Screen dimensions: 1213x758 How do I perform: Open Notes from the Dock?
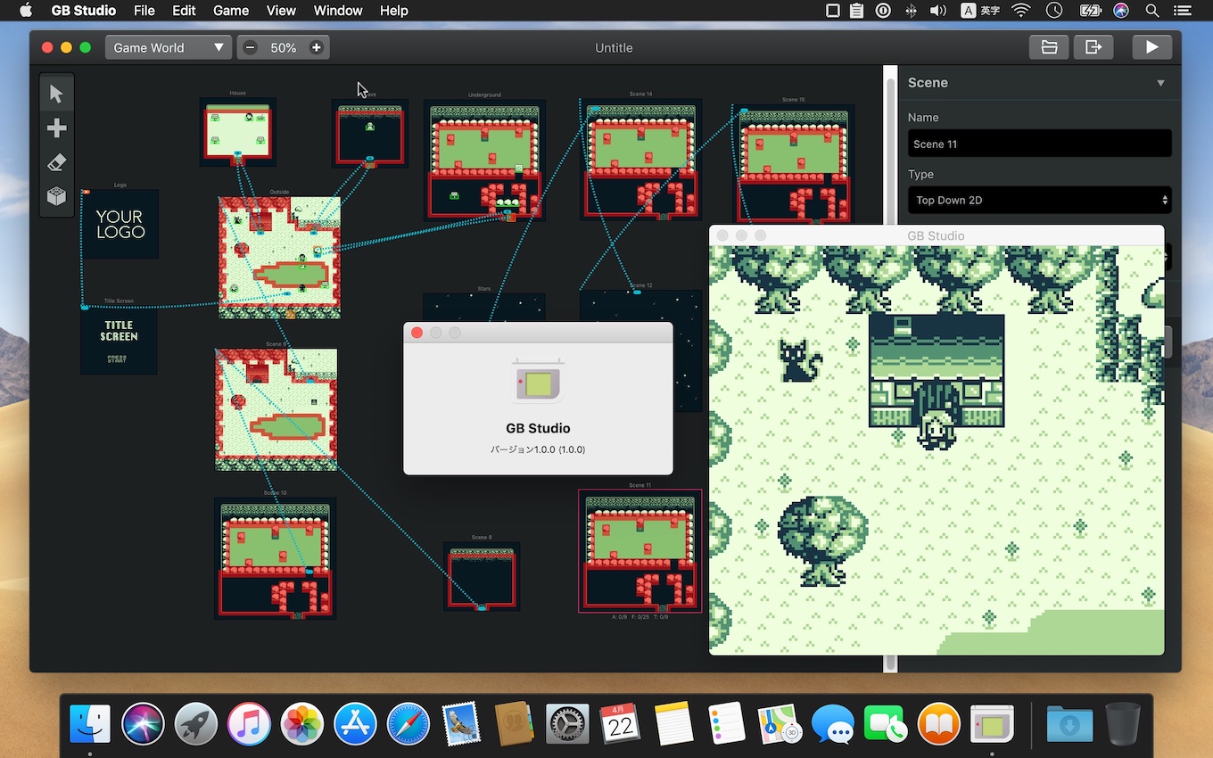(673, 723)
